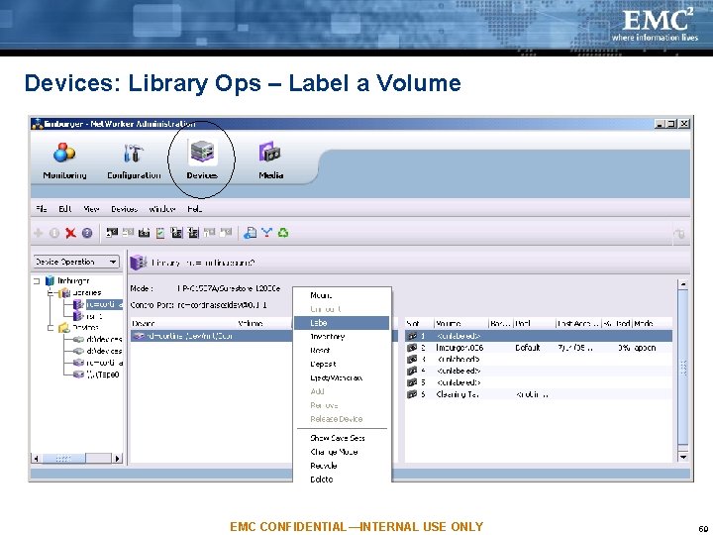The height and width of the screenshot is (535, 713).
Task: Click the label tape toolbar icon
Action: [x=145, y=233]
